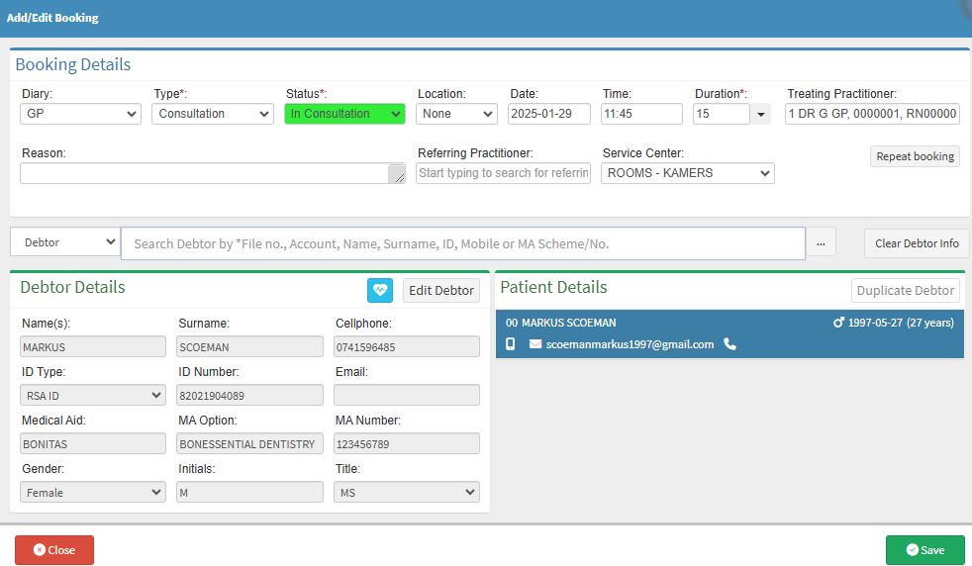Click the patient telephone handset icon
The height and width of the screenshot is (566, 972).
729,344
